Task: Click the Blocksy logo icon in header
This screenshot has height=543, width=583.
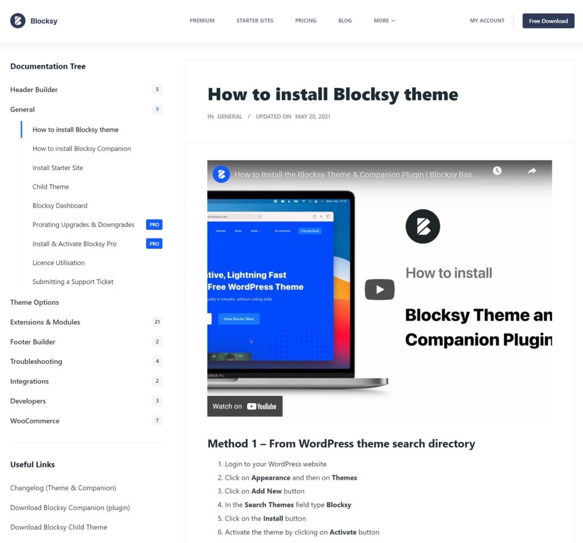Action: (x=18, y=21)
